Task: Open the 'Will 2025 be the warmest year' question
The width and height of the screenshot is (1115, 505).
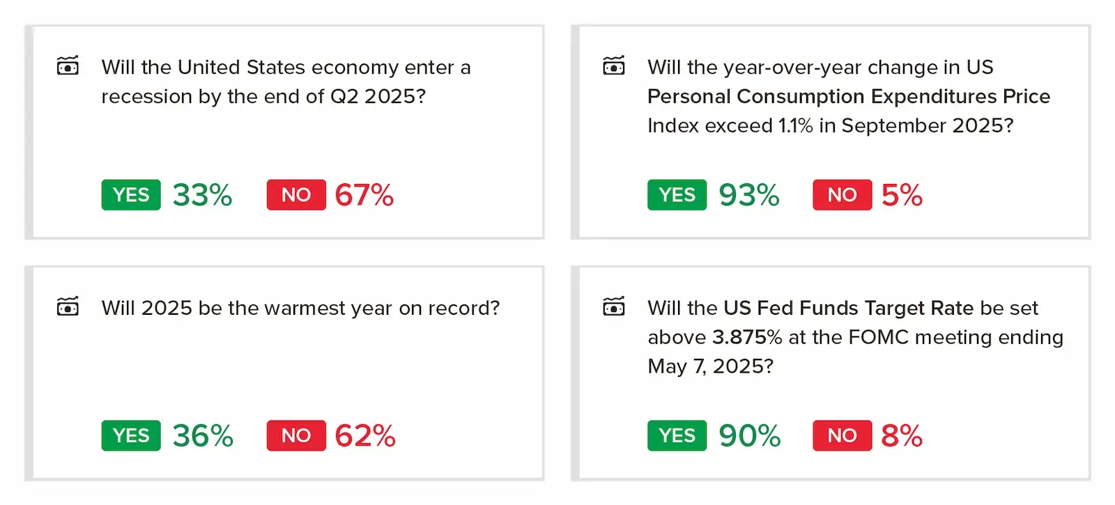Action: pos(300,308)
